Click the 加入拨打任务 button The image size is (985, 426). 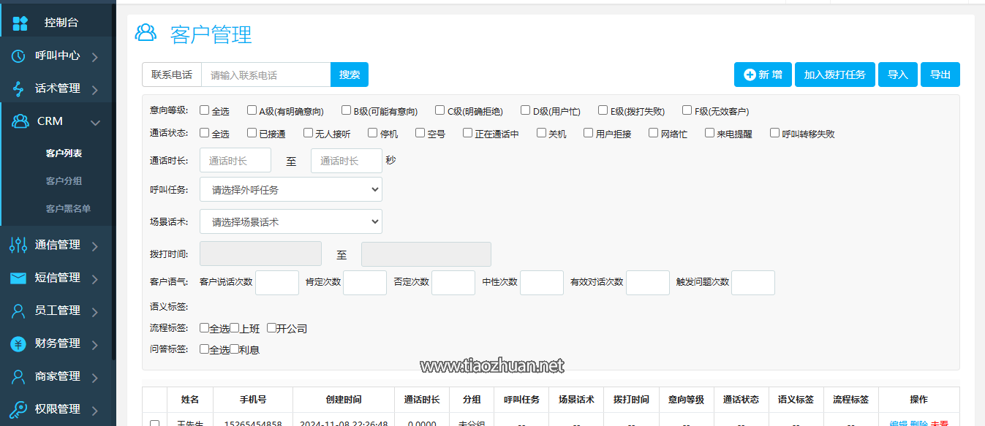[834, 75]
